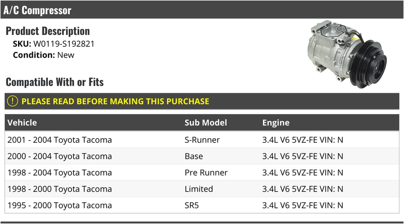The width and height of the screenshot is (404, 224).
Task: Select the 2000 - 2004 Toyota Tacoma row
Action: [201, 156]
